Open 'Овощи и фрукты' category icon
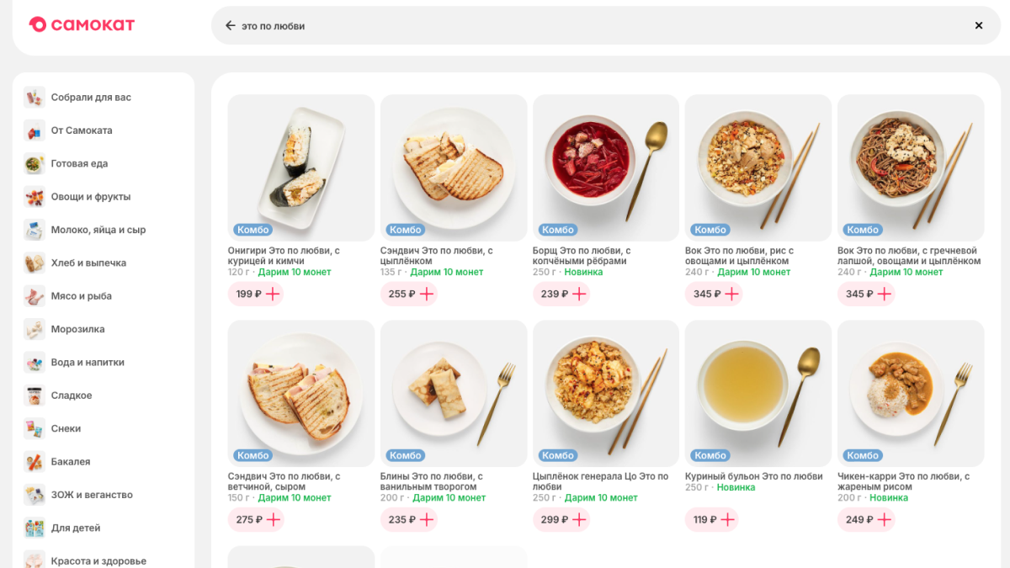Viewport: 1010px width, 568px height. [35, 197]
